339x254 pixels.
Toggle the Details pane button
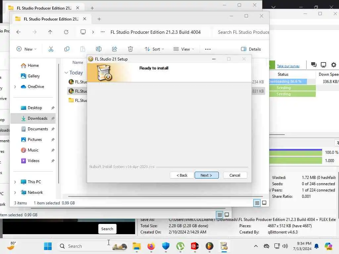(251, 49)
